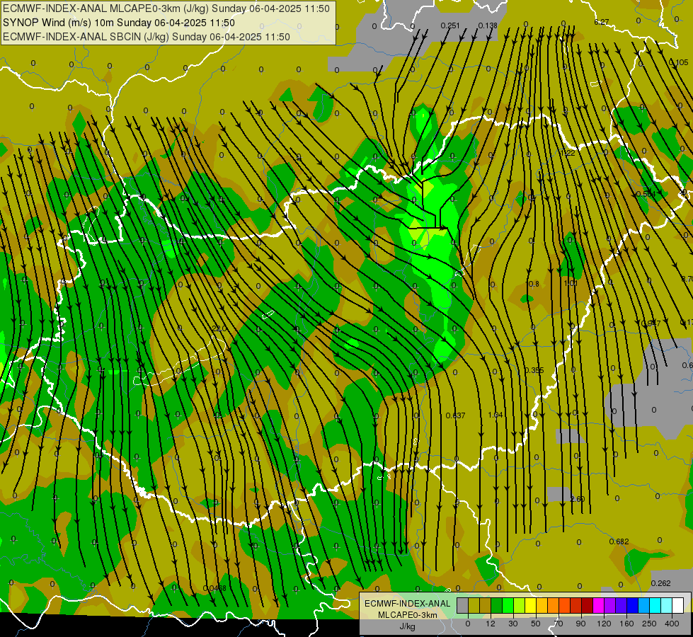Click the 160 tick label on legend
This screenshot has width=693, height=637.
626,624
